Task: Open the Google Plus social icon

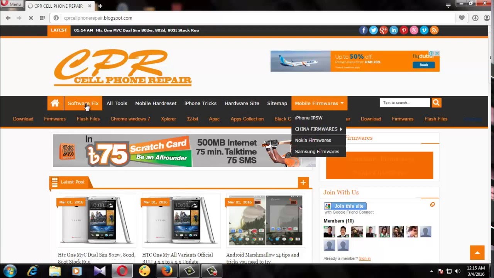Action: pos(384,30)
